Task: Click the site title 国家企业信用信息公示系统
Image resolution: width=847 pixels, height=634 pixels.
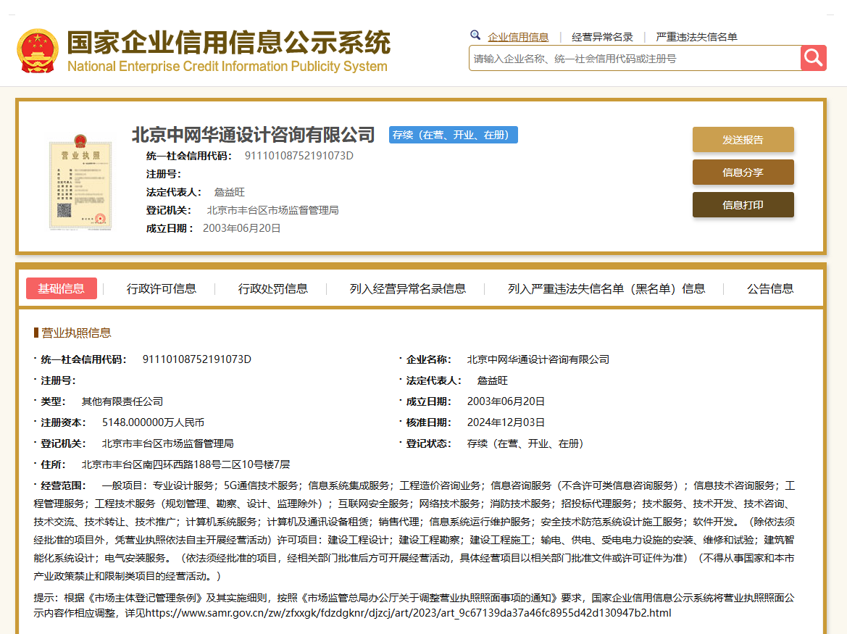Action: coord(228,42)
